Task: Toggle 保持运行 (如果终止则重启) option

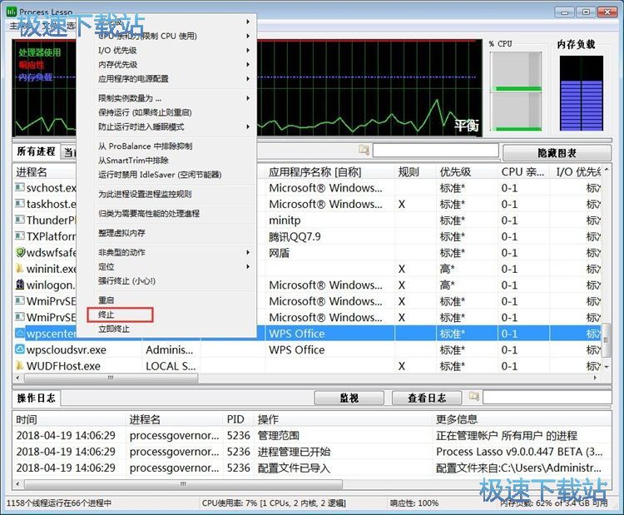Action: coord(145,112)
